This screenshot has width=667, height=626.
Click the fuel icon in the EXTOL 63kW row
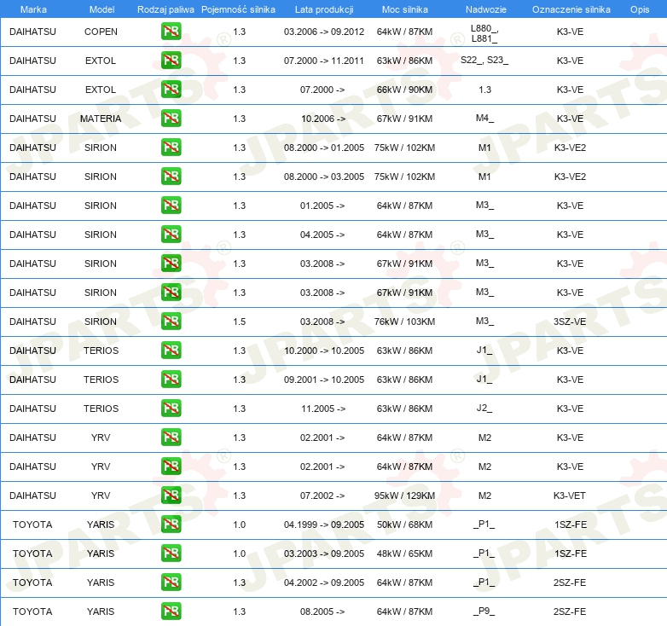[171, 61]
